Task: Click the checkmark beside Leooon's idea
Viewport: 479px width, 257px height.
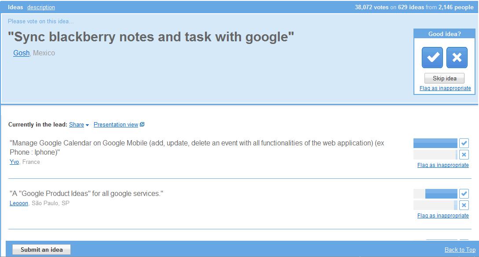Action: click(465, 193)
